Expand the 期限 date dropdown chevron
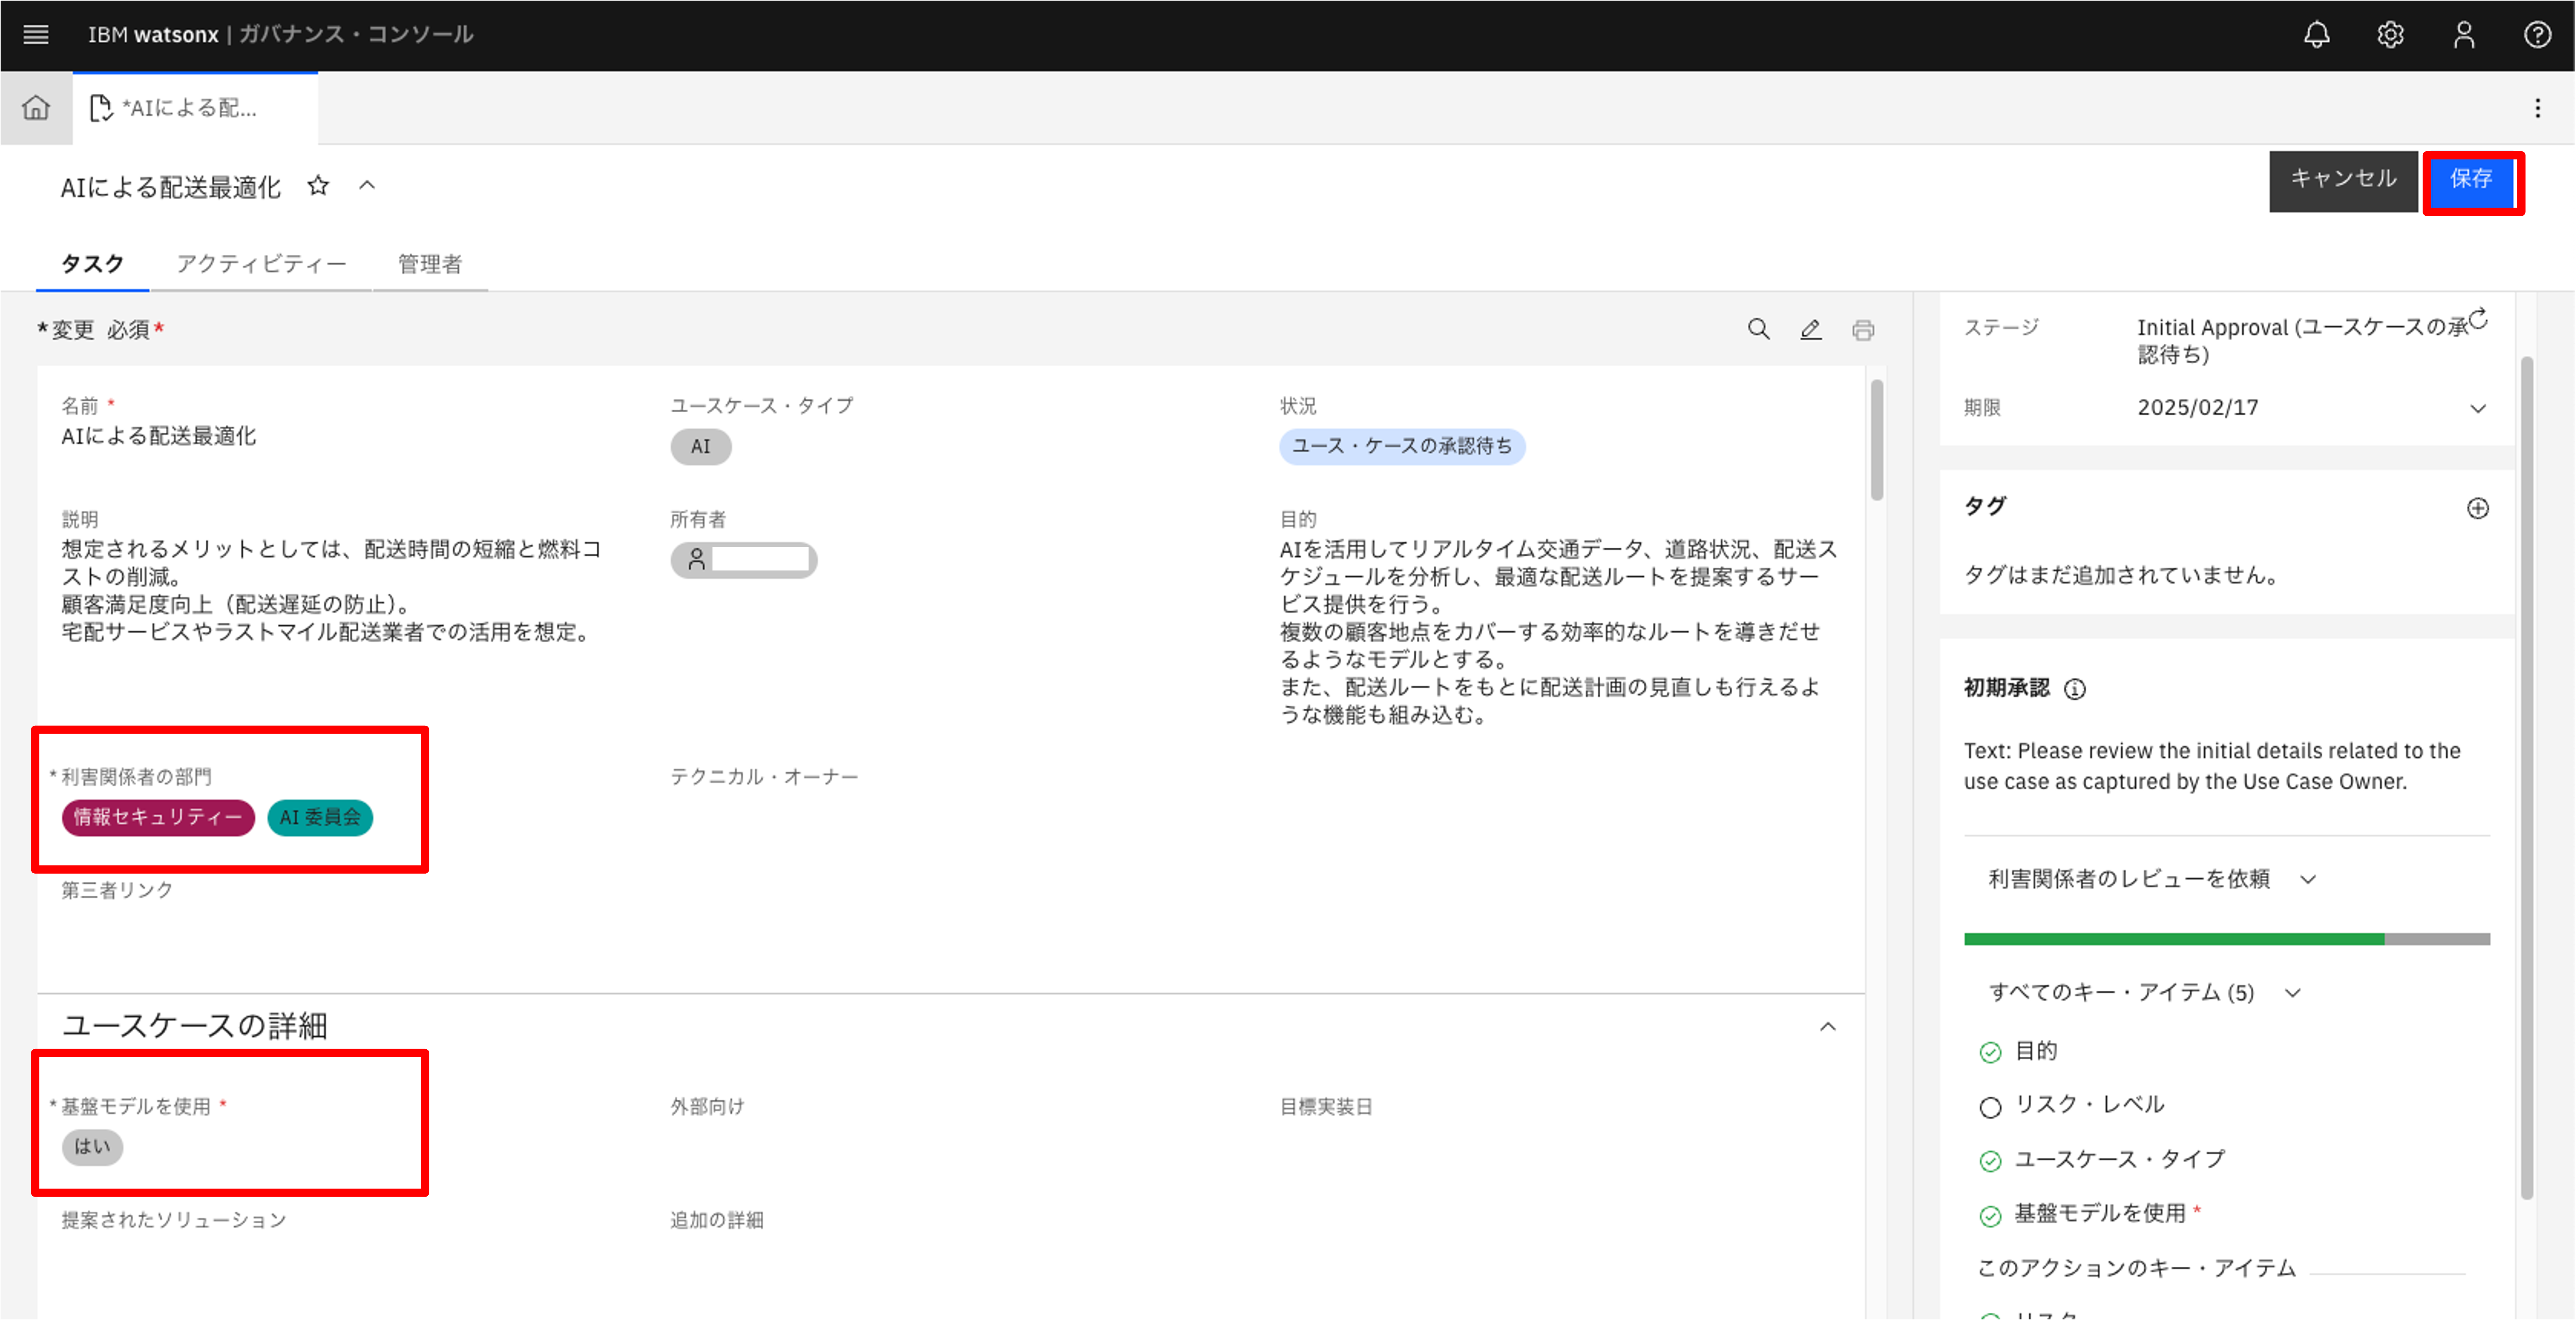Image resolution: width=2576 pixels, height=1321 pixels. click(x=2477, y=408)
